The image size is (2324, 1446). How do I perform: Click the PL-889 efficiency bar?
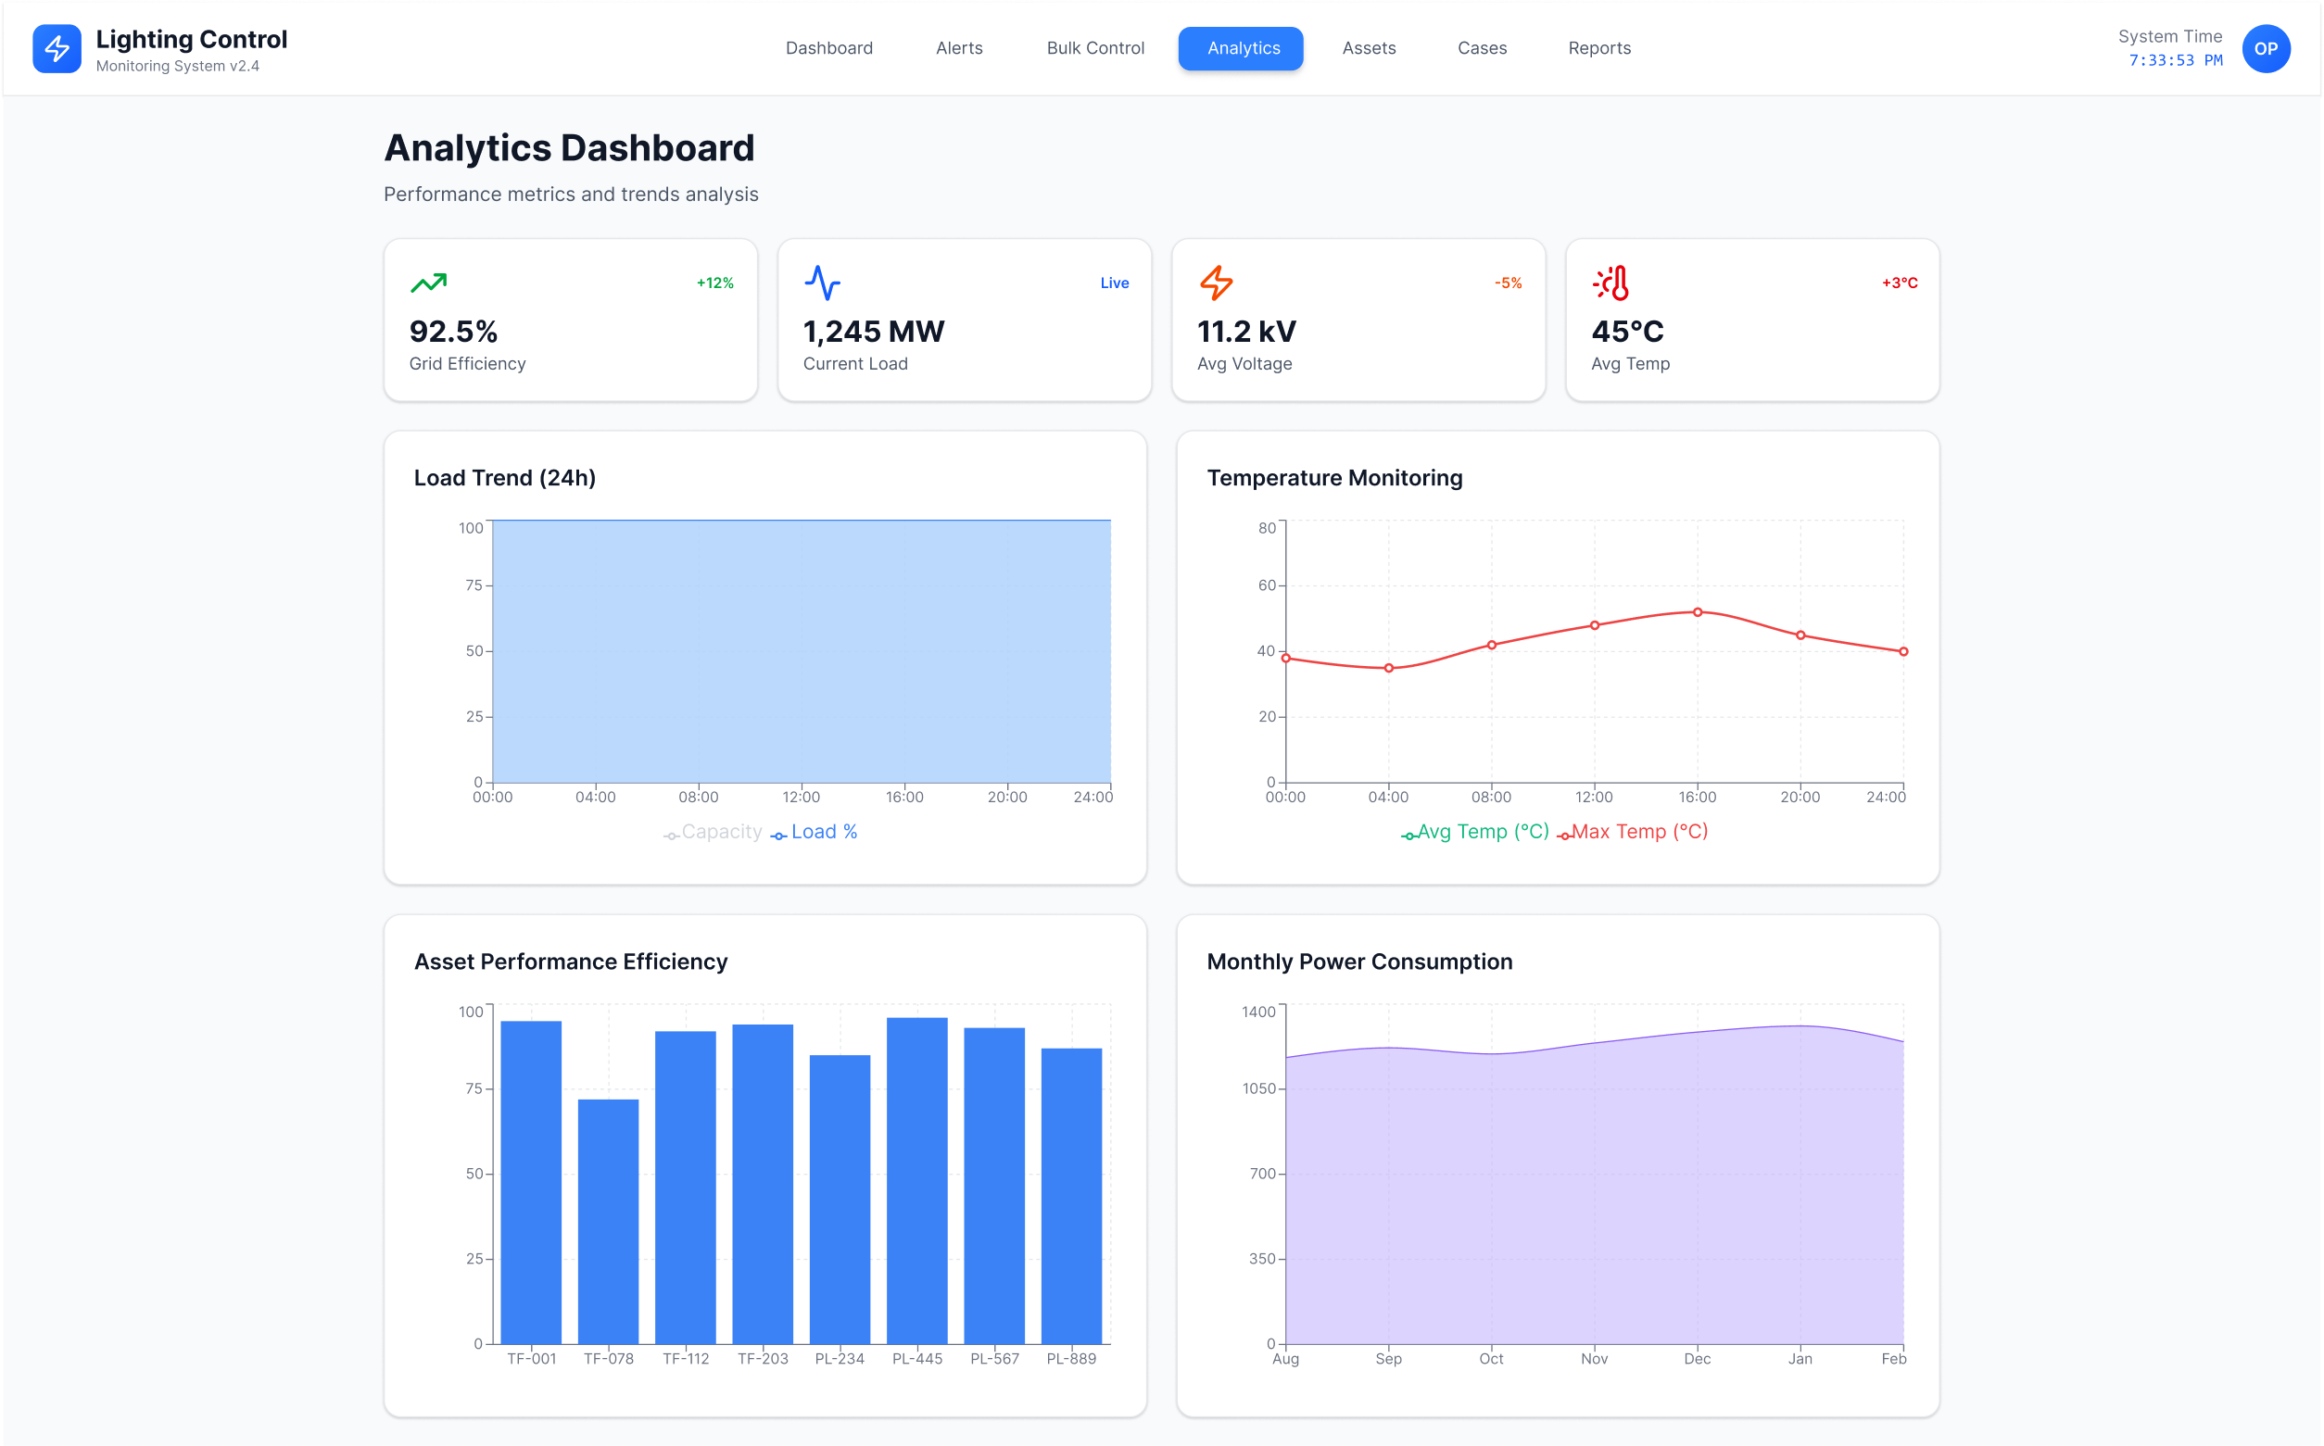click(x=1071, y=1196)
